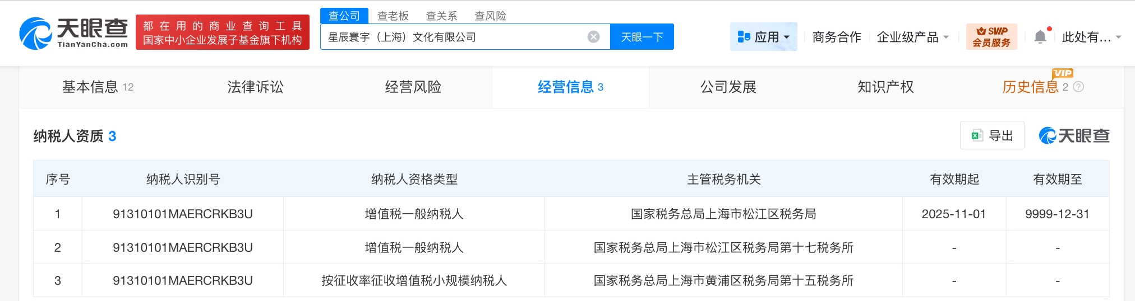The width and height of the screenshot is (1135, 301).
Task: Click into the company name search field
Action: pyautogui.click(x=454, y=37)
